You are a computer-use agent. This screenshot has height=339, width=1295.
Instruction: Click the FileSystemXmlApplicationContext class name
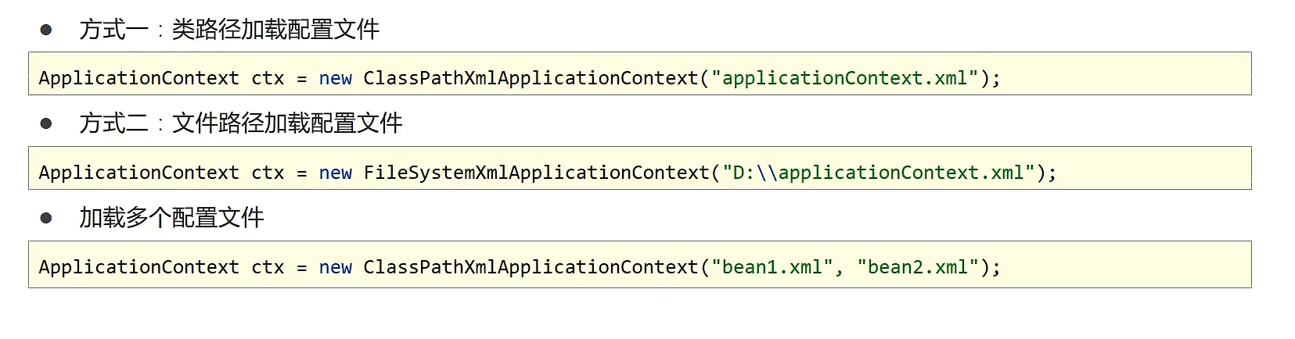(x=537, y=173)
